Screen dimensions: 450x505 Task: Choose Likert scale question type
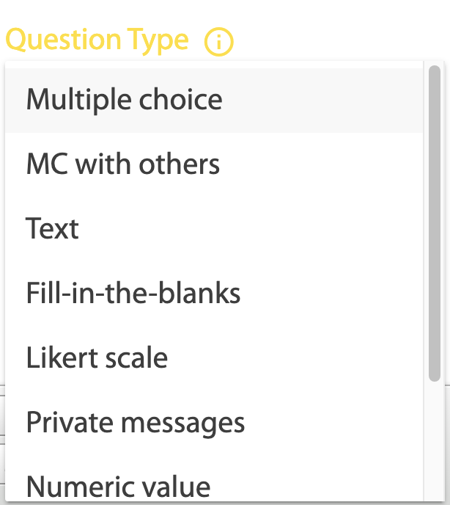pyautogui.click(x=214, y=357)
